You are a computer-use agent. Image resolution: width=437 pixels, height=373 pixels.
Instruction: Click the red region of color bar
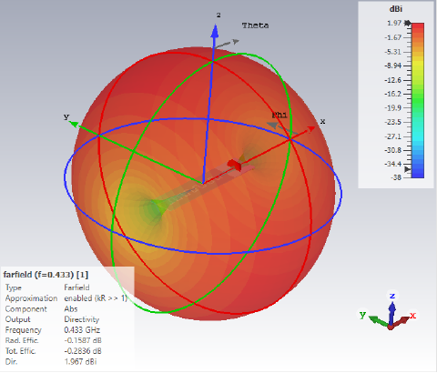pos(418,30)
